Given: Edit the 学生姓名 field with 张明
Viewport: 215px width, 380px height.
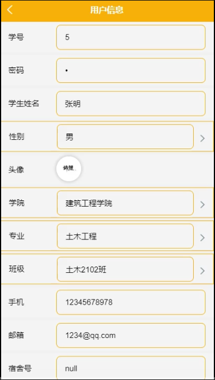Looking at the screenshot, I should pyautogui.click(x=131, y=104).
